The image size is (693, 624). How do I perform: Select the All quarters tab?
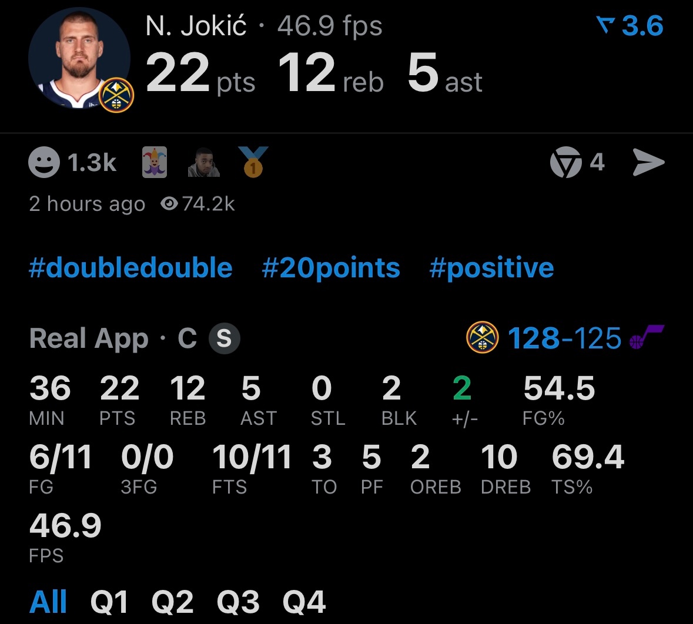(48, 602)
